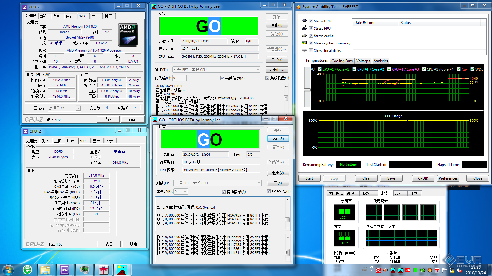Click the vertical slider beside temperature graph

coord(307,90)
